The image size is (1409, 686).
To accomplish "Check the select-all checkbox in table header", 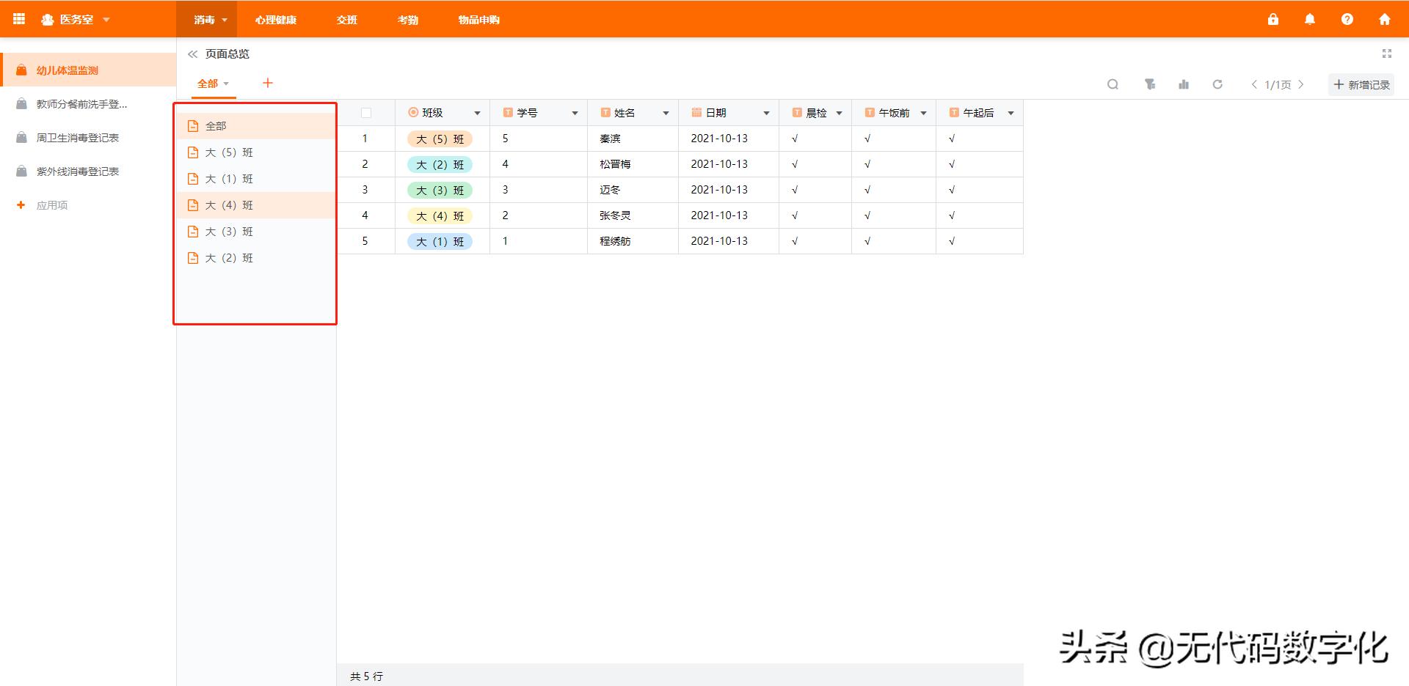I will (365, 112).
